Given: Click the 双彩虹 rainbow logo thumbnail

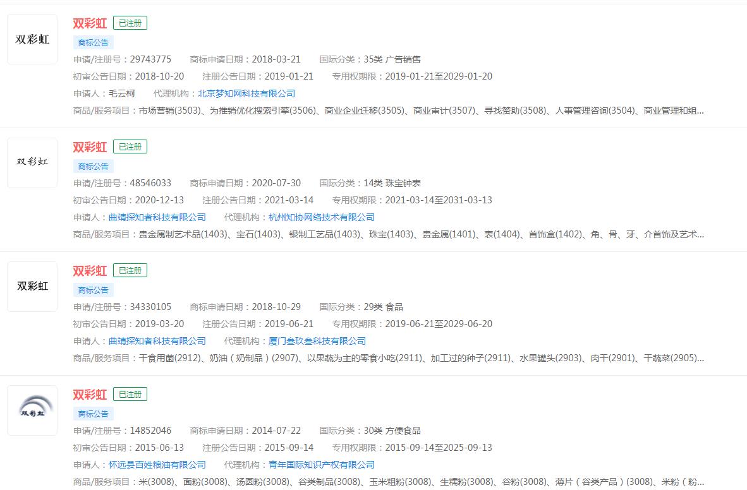Looking at the screenshot, I should pyautogui.click(x=32, y=410).
